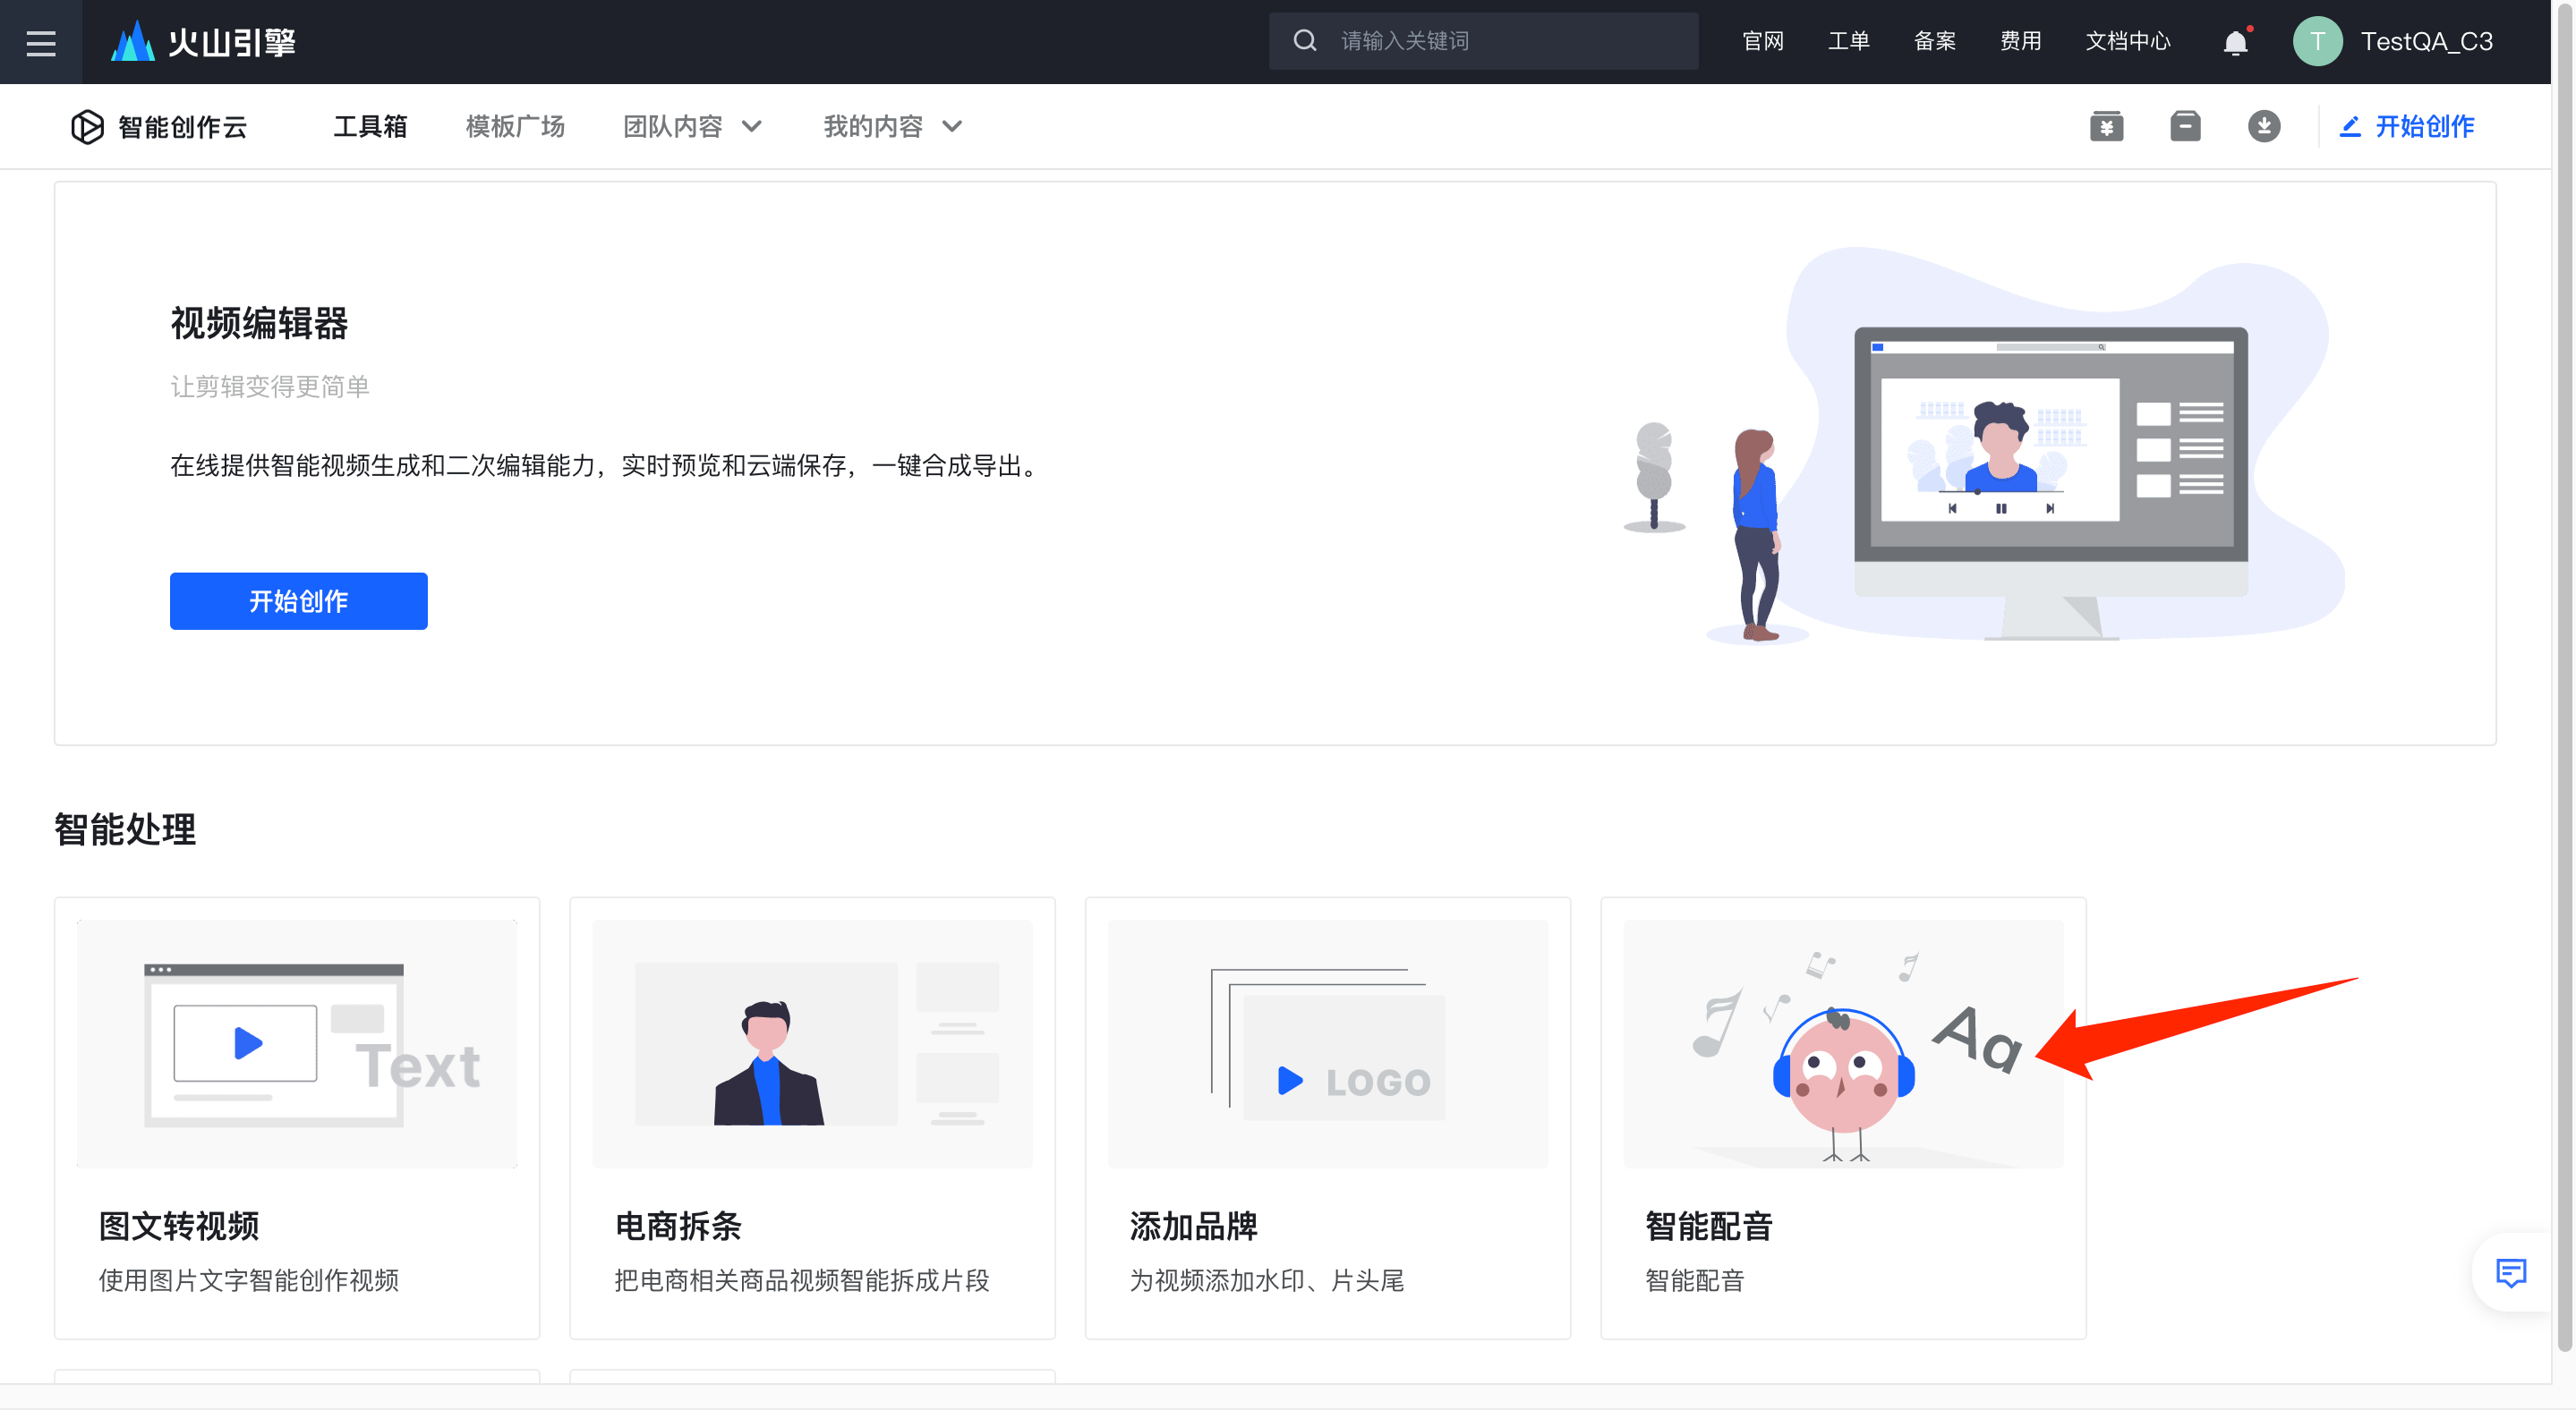Switch to the 工具箱 tab

pos(370,127)
